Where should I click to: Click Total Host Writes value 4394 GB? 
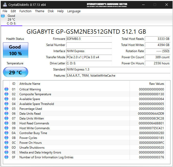click(x=158, y=45)
